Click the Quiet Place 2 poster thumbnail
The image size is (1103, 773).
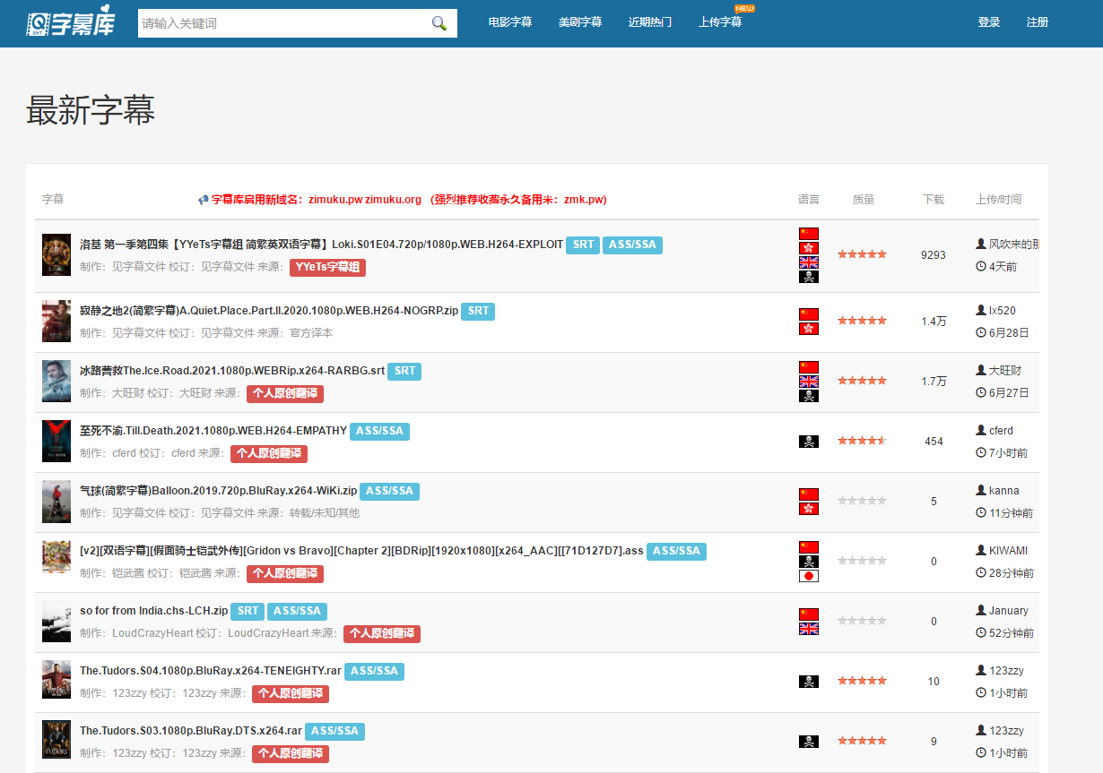pyautogui.click(x=56, y=321)
